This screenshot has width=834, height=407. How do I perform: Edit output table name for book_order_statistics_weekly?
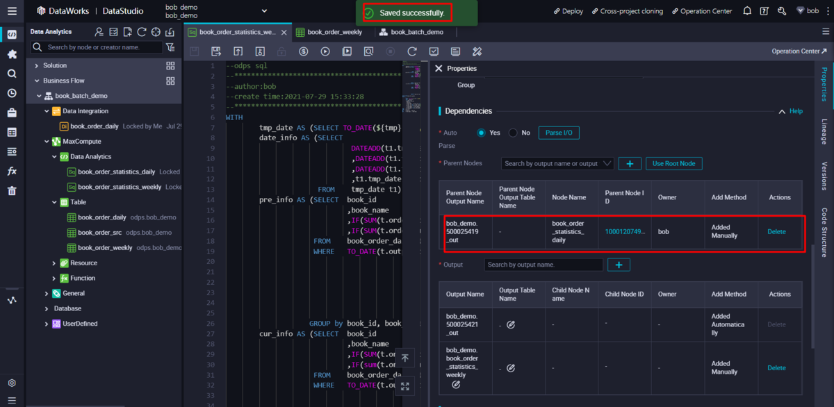511,368
